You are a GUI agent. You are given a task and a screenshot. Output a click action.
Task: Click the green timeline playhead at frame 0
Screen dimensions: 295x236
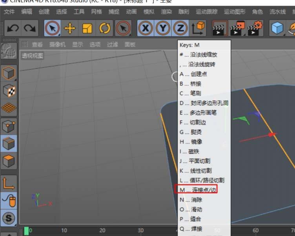pyautogui.click(x=26, y=231)
